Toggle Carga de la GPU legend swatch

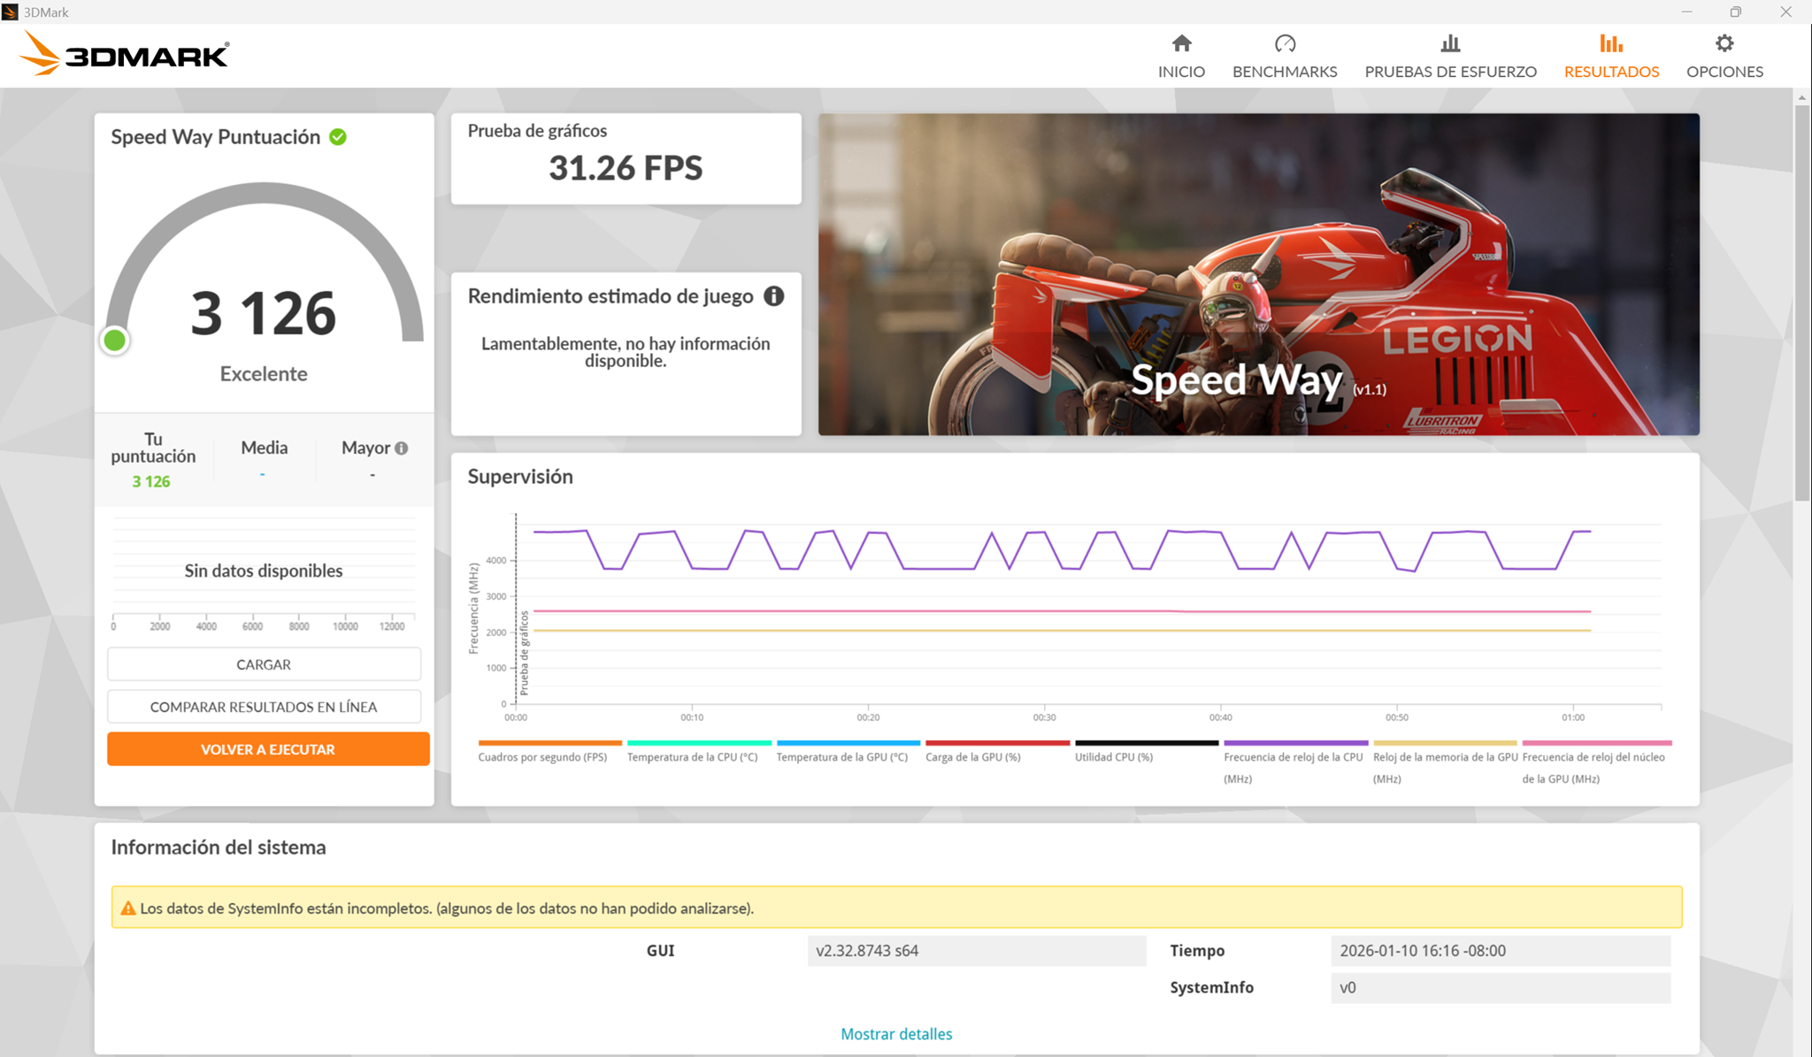[997, 743]
